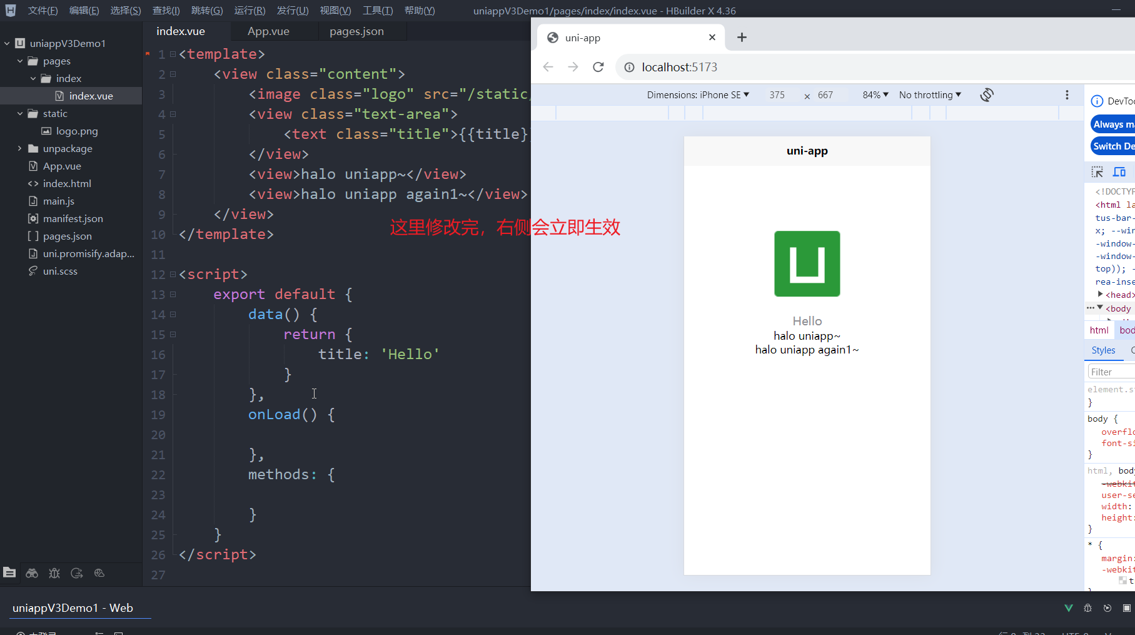Toggle the device toolbar icon in DevTools
The width and height of the screenshot is (1135, 635).
1119,171
